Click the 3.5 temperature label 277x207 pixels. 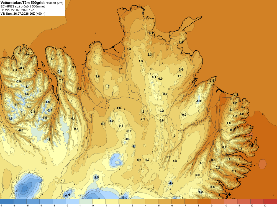[x=212, y=81]
